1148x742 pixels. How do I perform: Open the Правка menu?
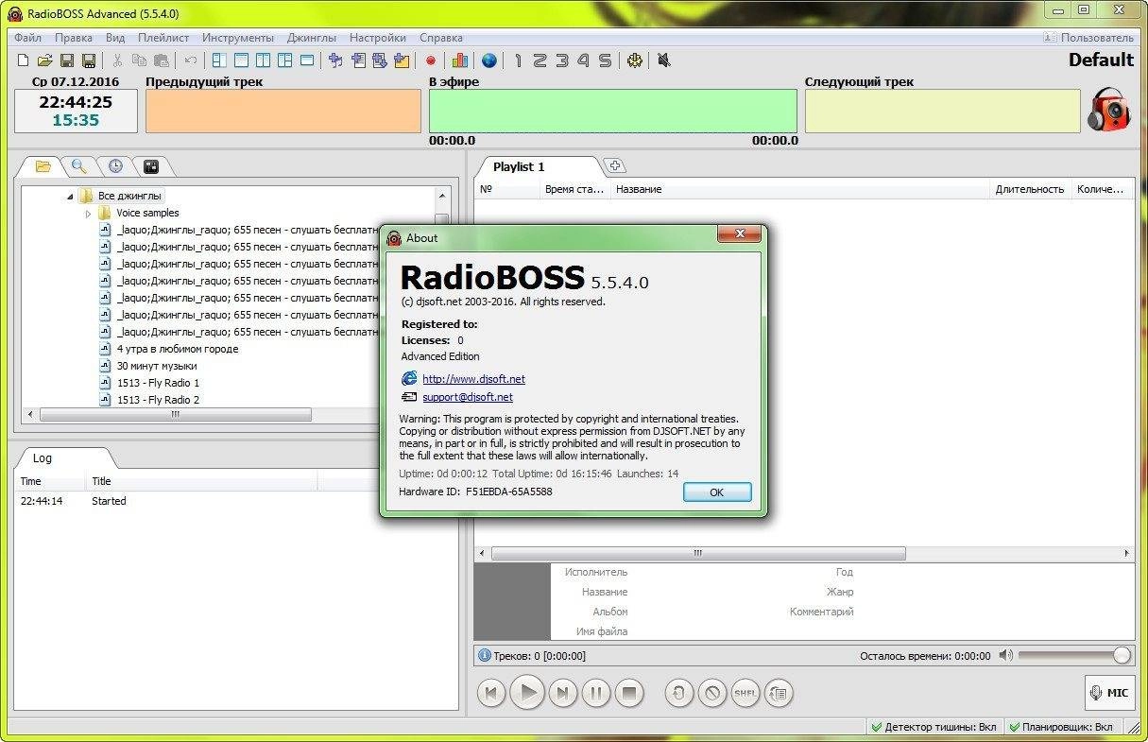click(74, 38)
